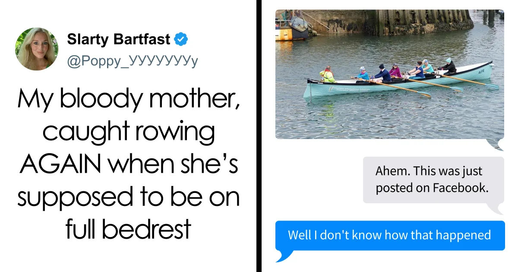
Task: Click the black vertical divider bar
Action: [259, 136]
